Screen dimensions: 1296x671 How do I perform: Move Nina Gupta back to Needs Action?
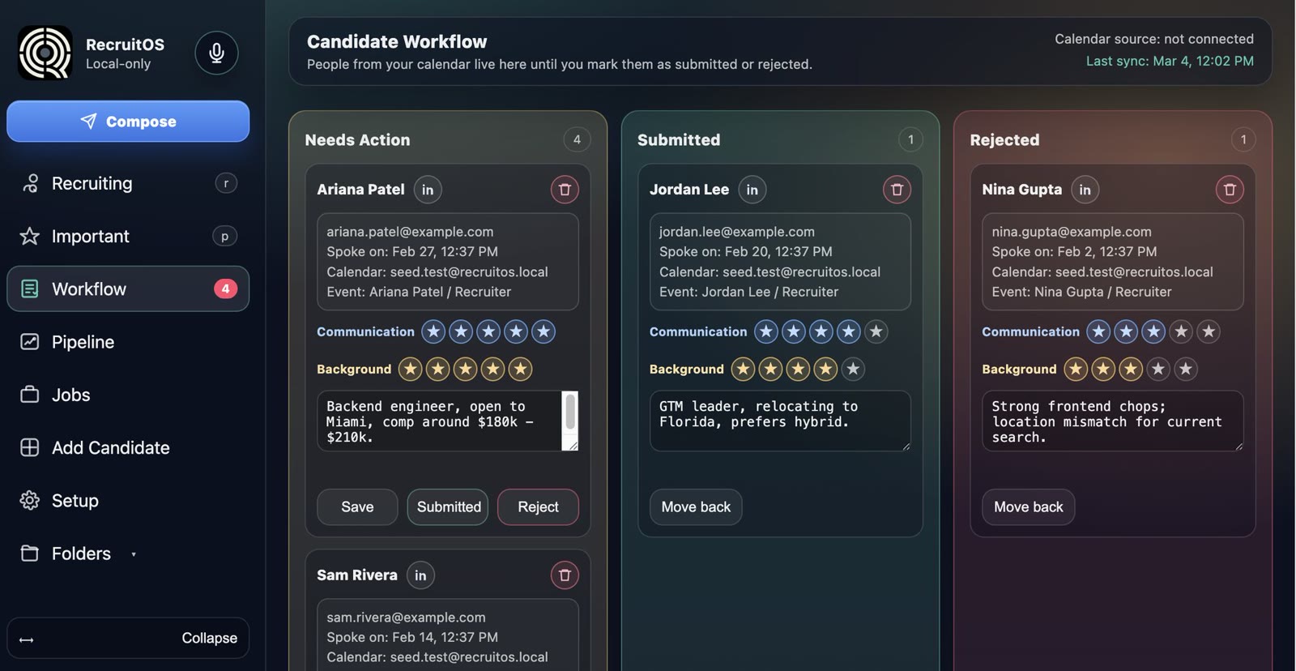pyautogui.click(x=1029, y=507)
